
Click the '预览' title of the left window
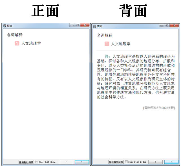(9, 26)
